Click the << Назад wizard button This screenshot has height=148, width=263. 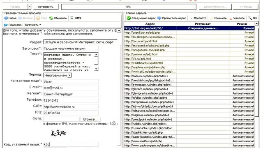[246, 7]
